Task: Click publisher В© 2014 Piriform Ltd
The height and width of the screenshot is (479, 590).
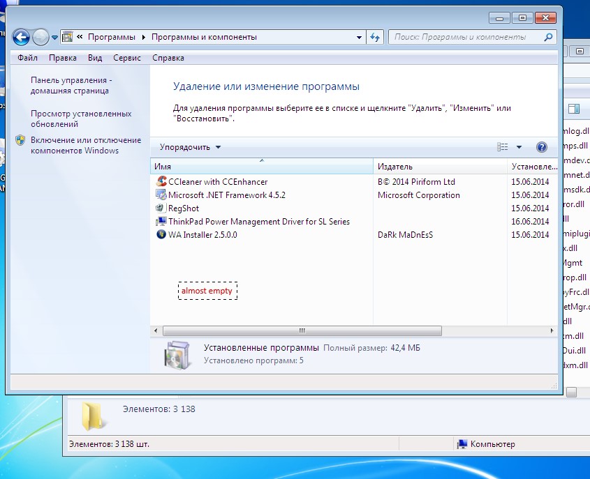Action: click(x=416, y=182)
